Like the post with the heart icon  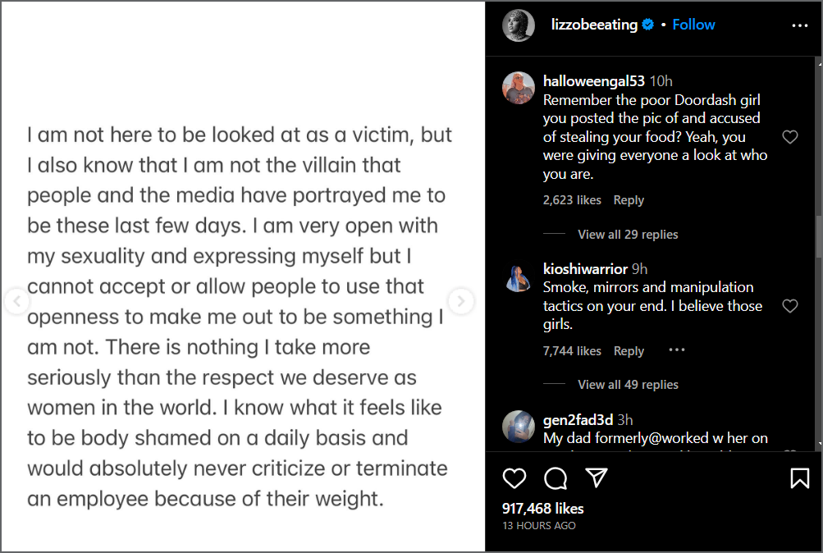pyautogui.click(x=514, y=478)
